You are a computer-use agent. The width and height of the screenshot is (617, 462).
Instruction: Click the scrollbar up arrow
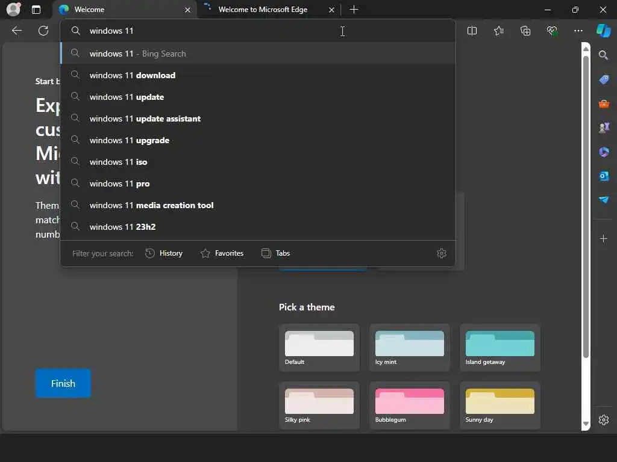(586, 49)
